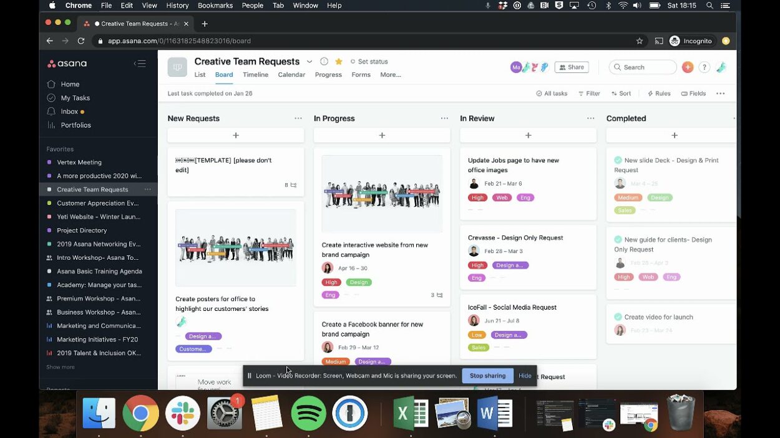Open the three-dot menu on New Requests column
The width and height of the screenshot is (780, 438).
click(x=298, y=118)
